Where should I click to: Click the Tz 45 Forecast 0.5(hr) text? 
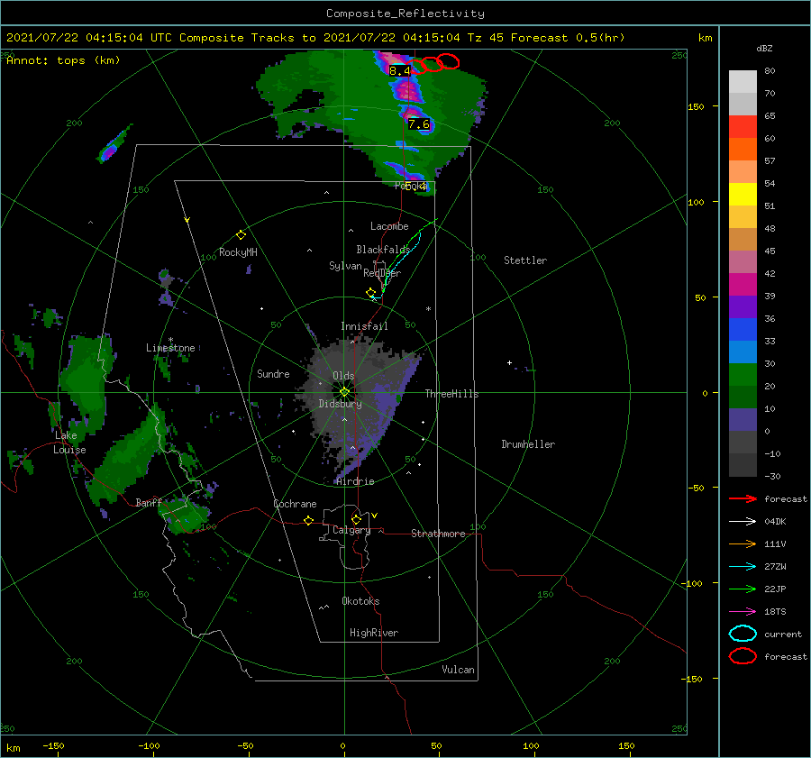(546, 38)
